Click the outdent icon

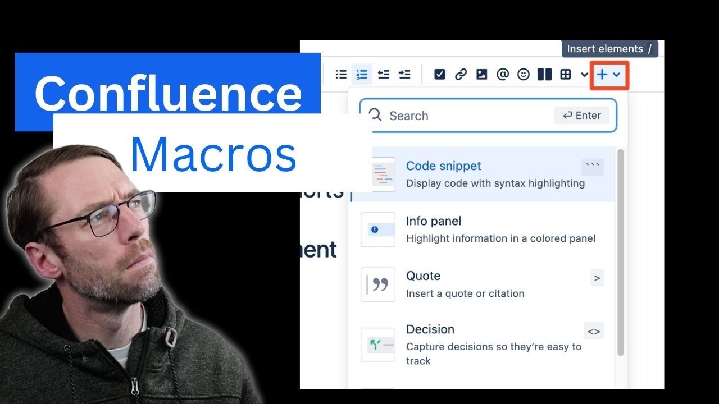(383, 74)
